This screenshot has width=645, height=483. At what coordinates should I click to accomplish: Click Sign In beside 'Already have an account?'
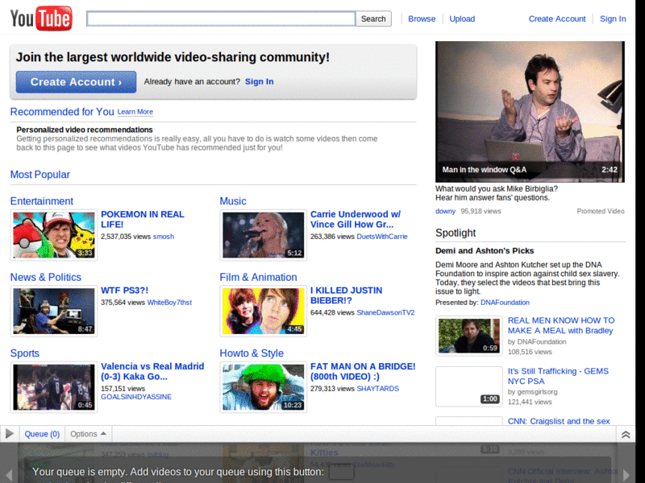(259, 81)
